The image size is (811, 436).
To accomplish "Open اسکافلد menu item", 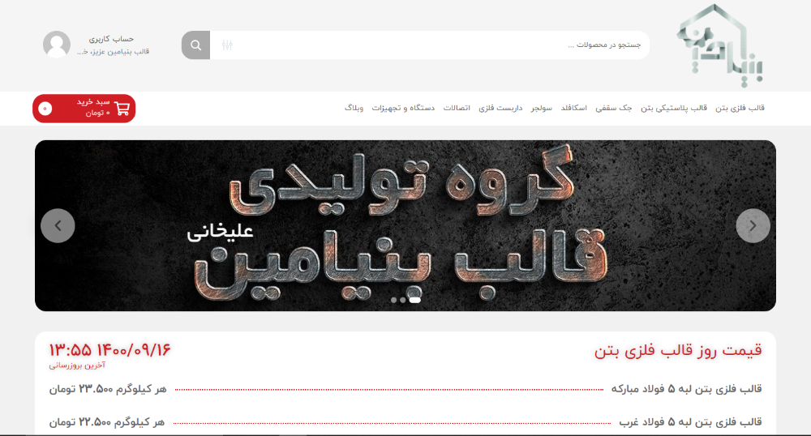I will coord(573,108).
